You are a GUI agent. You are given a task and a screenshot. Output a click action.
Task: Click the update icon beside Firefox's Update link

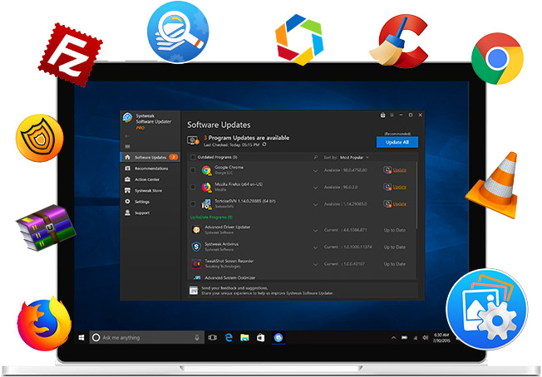(x=387, y=187)
